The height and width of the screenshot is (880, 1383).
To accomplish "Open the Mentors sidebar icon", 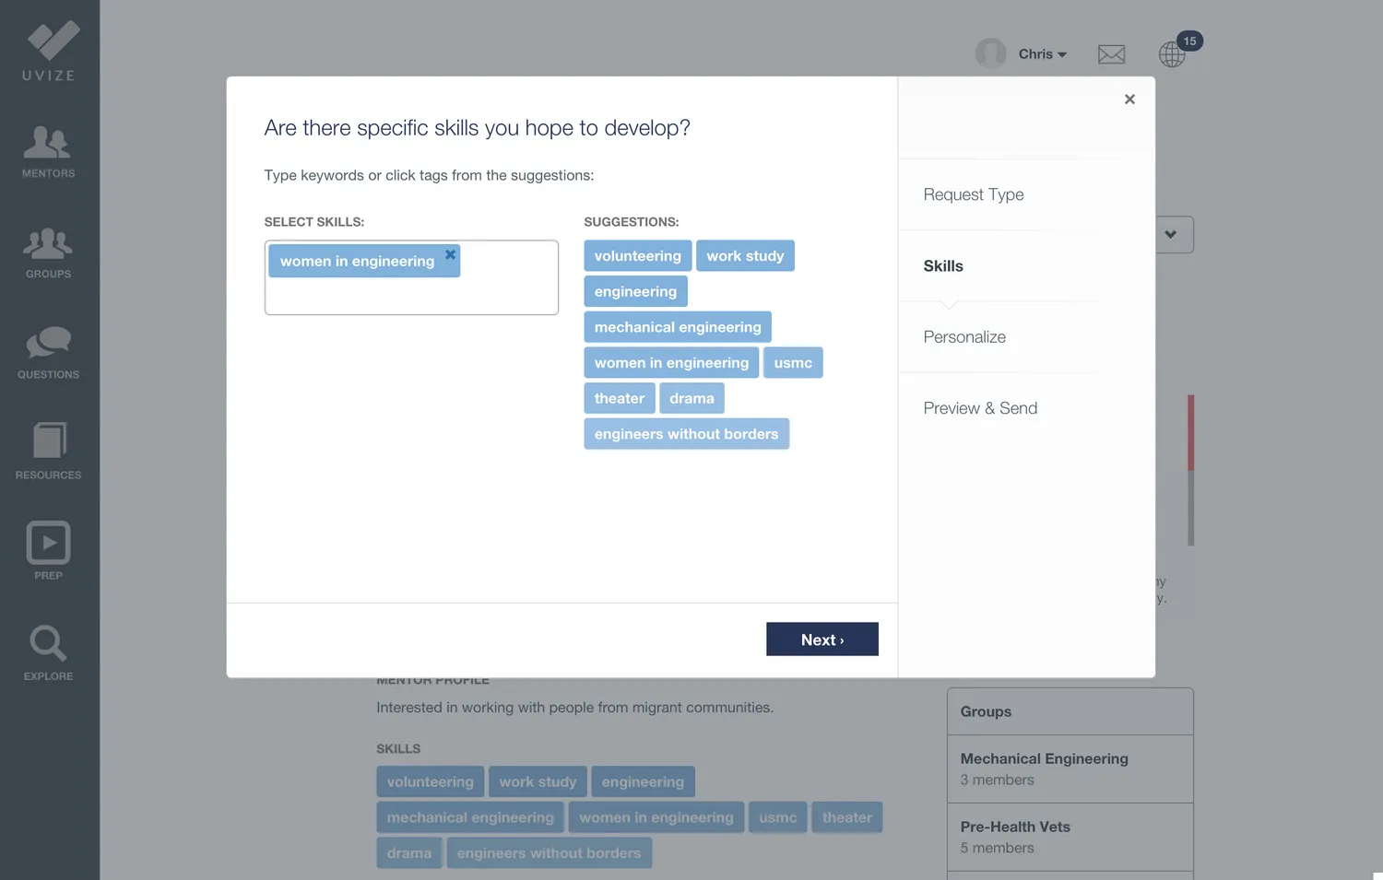I will (x=48, y=151).
